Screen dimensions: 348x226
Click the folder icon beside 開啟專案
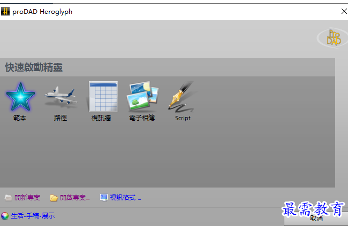tap(54, 198)
